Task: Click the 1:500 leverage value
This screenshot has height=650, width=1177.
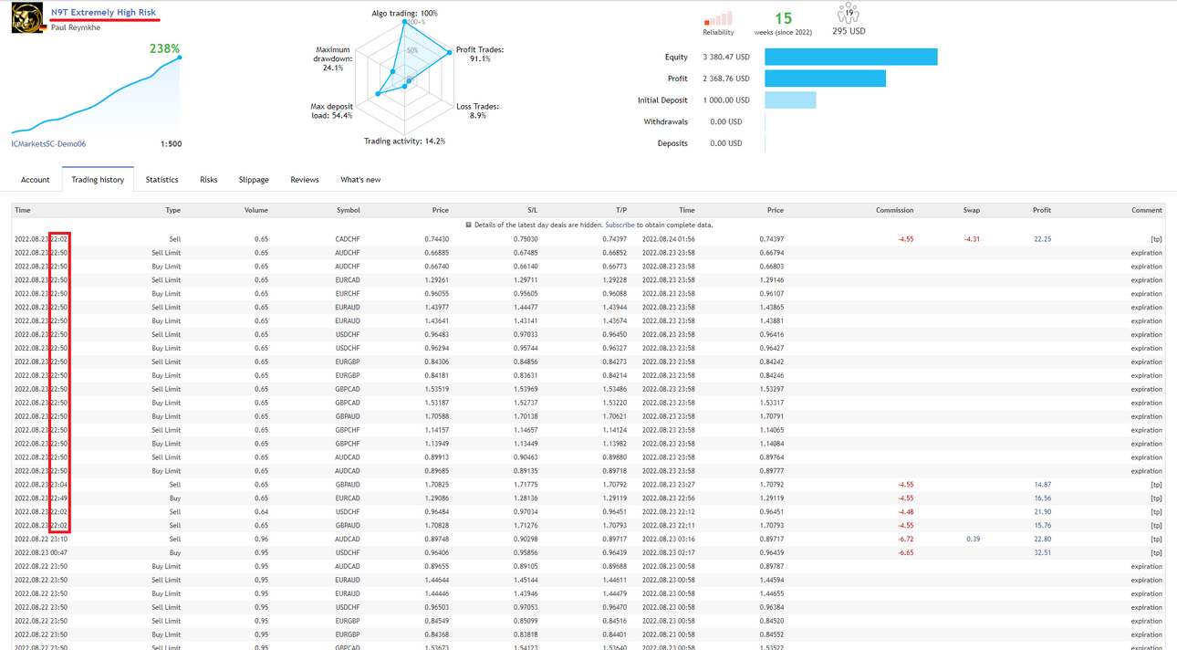Action: click(171, 144)
